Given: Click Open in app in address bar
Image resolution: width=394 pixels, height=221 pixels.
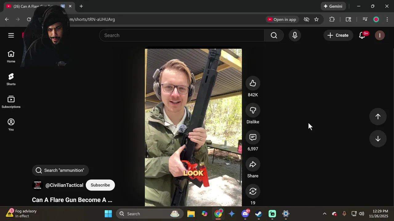Looking at the screenshot, I should coord(282,19).
